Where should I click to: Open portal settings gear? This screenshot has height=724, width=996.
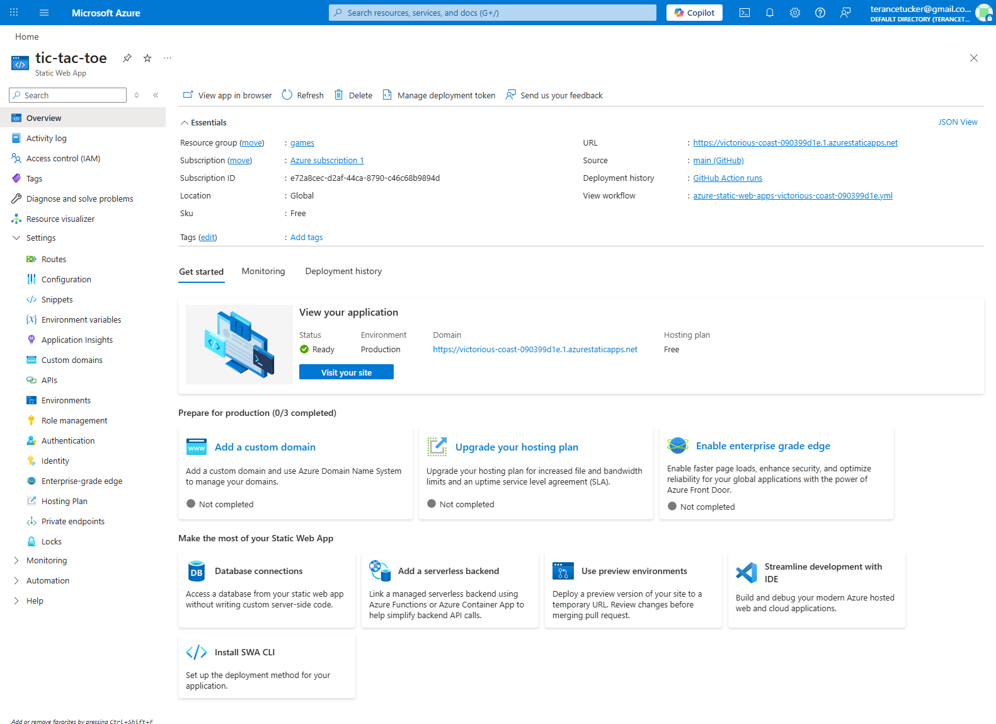point(795,13)
